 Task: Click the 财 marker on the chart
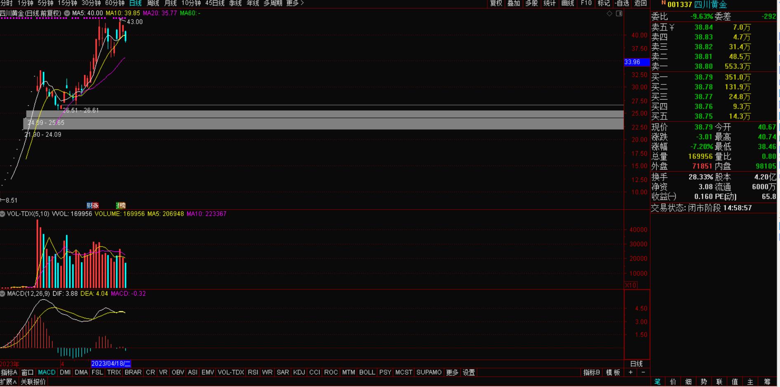89,205
